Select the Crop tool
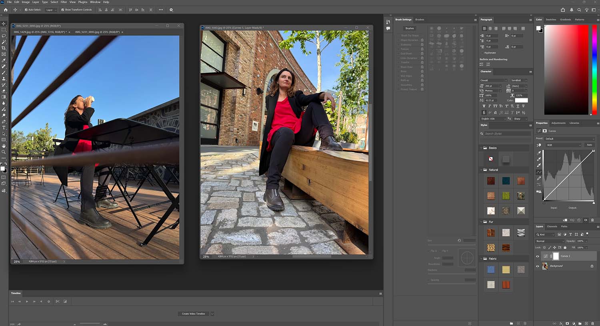Screen dimensions: 600x326 4,48
